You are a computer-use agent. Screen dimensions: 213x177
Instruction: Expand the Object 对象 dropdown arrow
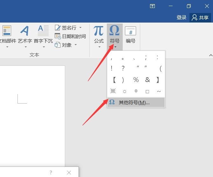click(76, 45)
